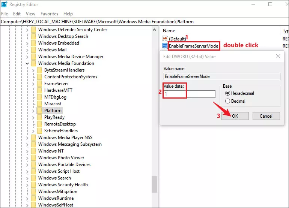This screenshot has height=208, width=289.
Task: Expand the Platform key
Action: coord(33,111)
